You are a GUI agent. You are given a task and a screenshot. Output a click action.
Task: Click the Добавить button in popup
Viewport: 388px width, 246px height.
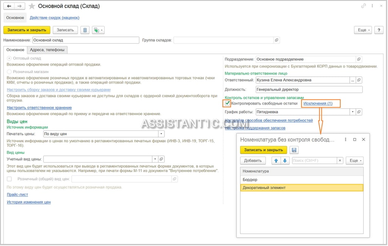tap(253, 161)
